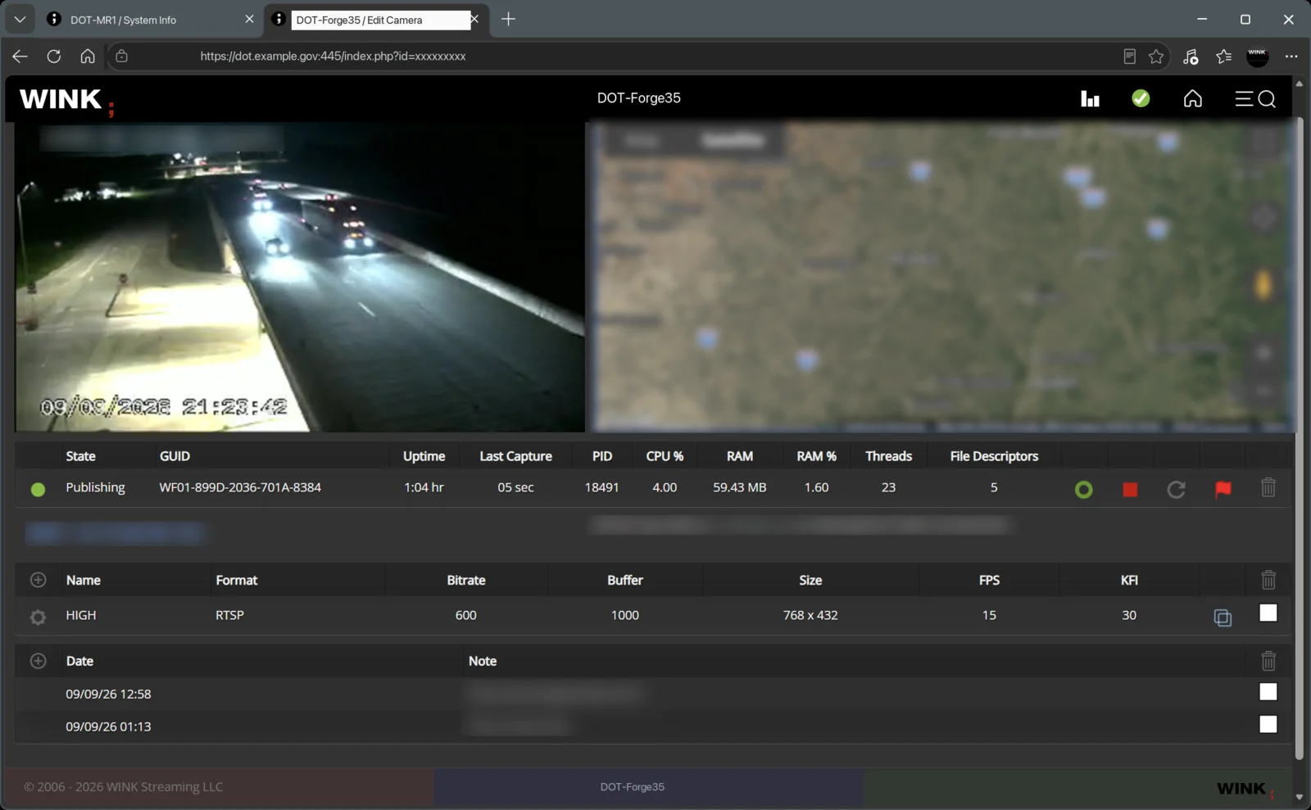
Task: Click the green checkmark status icon
Action: pos(1141,98)
